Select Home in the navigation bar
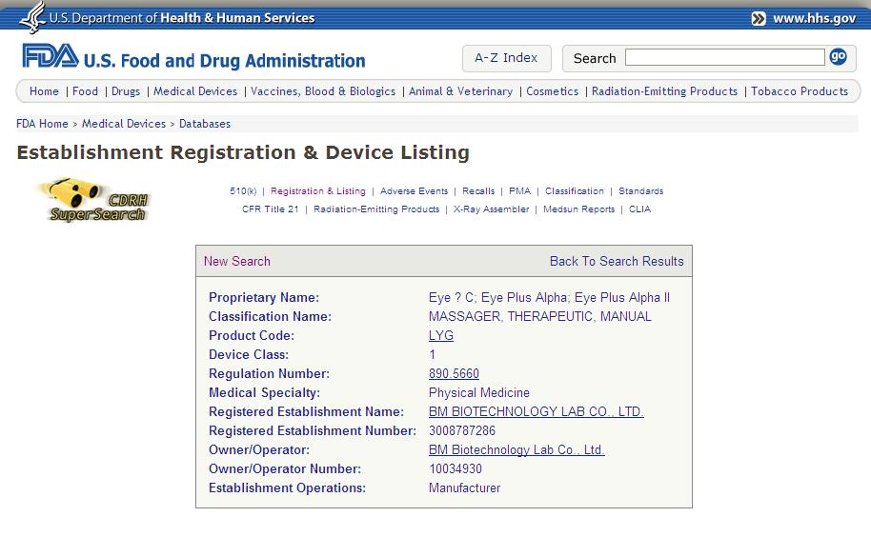Viewport: 871px width, 557px height. point(44,91)
